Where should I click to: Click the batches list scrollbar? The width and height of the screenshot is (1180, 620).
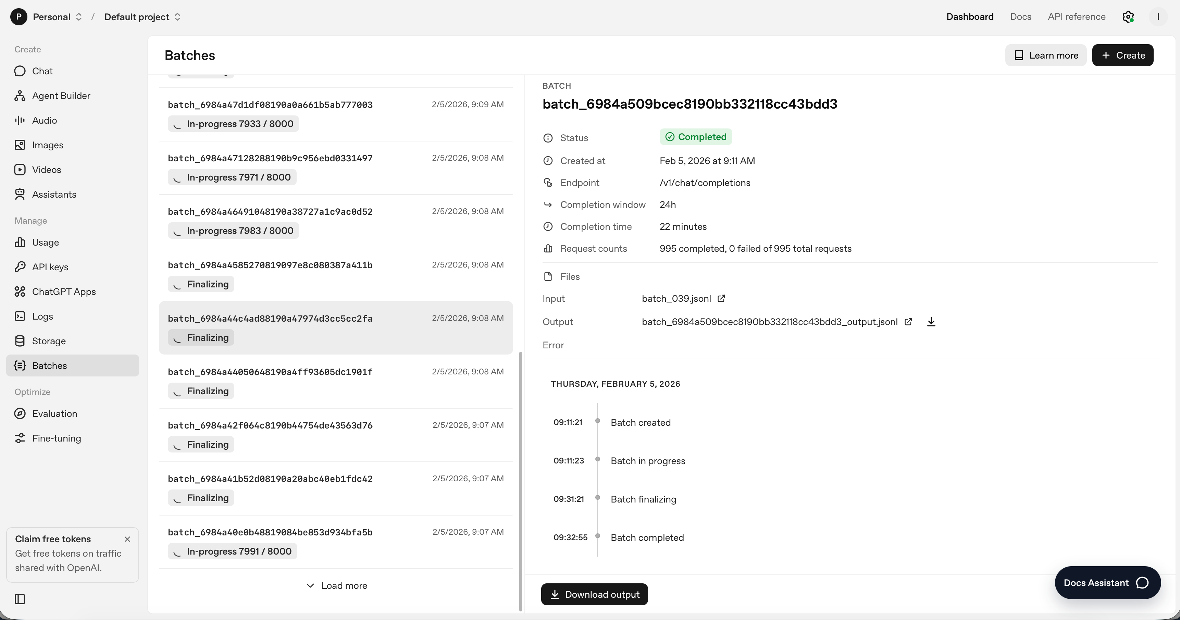[520, 481]
